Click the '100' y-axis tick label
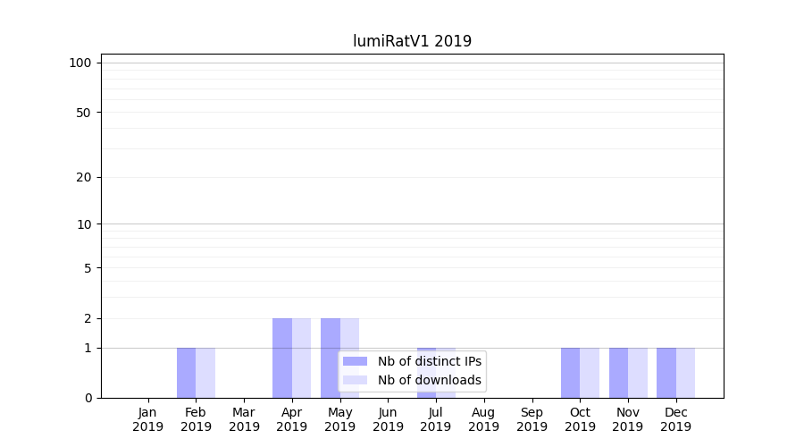Screen dimensions: 804x447 click(80, 63)
